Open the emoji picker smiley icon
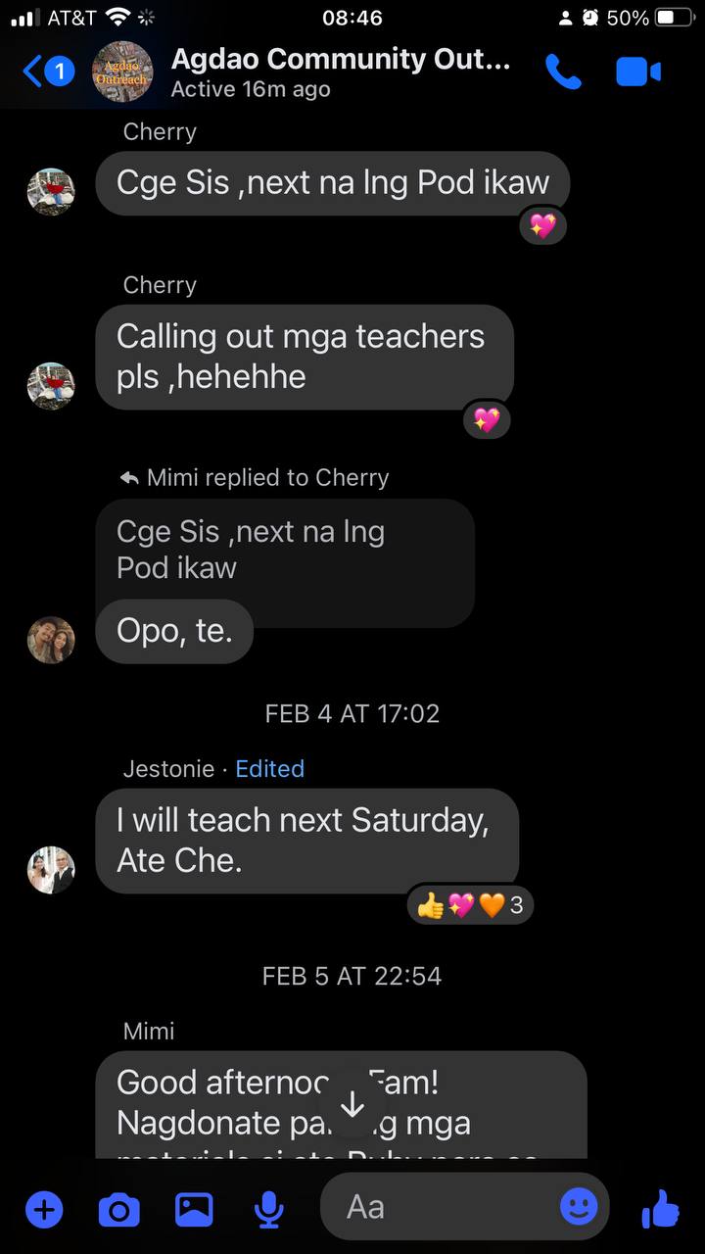The width and height of the screenshot is (705, 1254). pos(579,1206)
